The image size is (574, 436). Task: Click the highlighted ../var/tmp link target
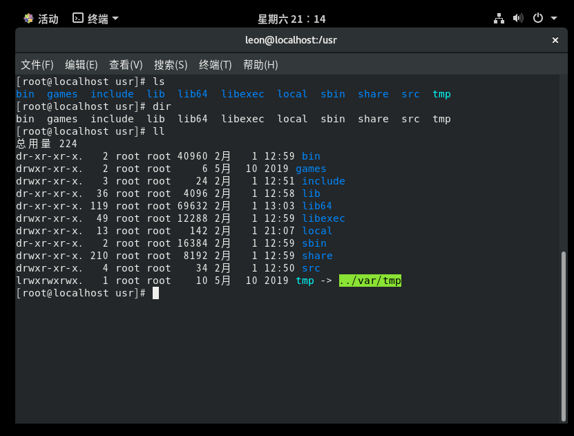370,281
